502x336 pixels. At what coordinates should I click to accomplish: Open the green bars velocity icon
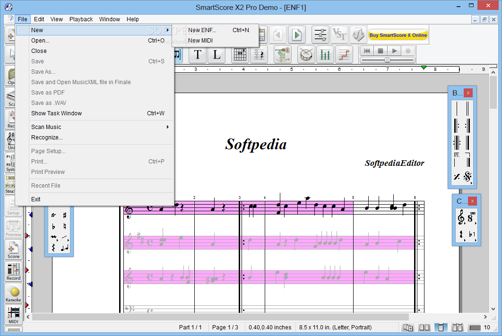coord(325,55)
